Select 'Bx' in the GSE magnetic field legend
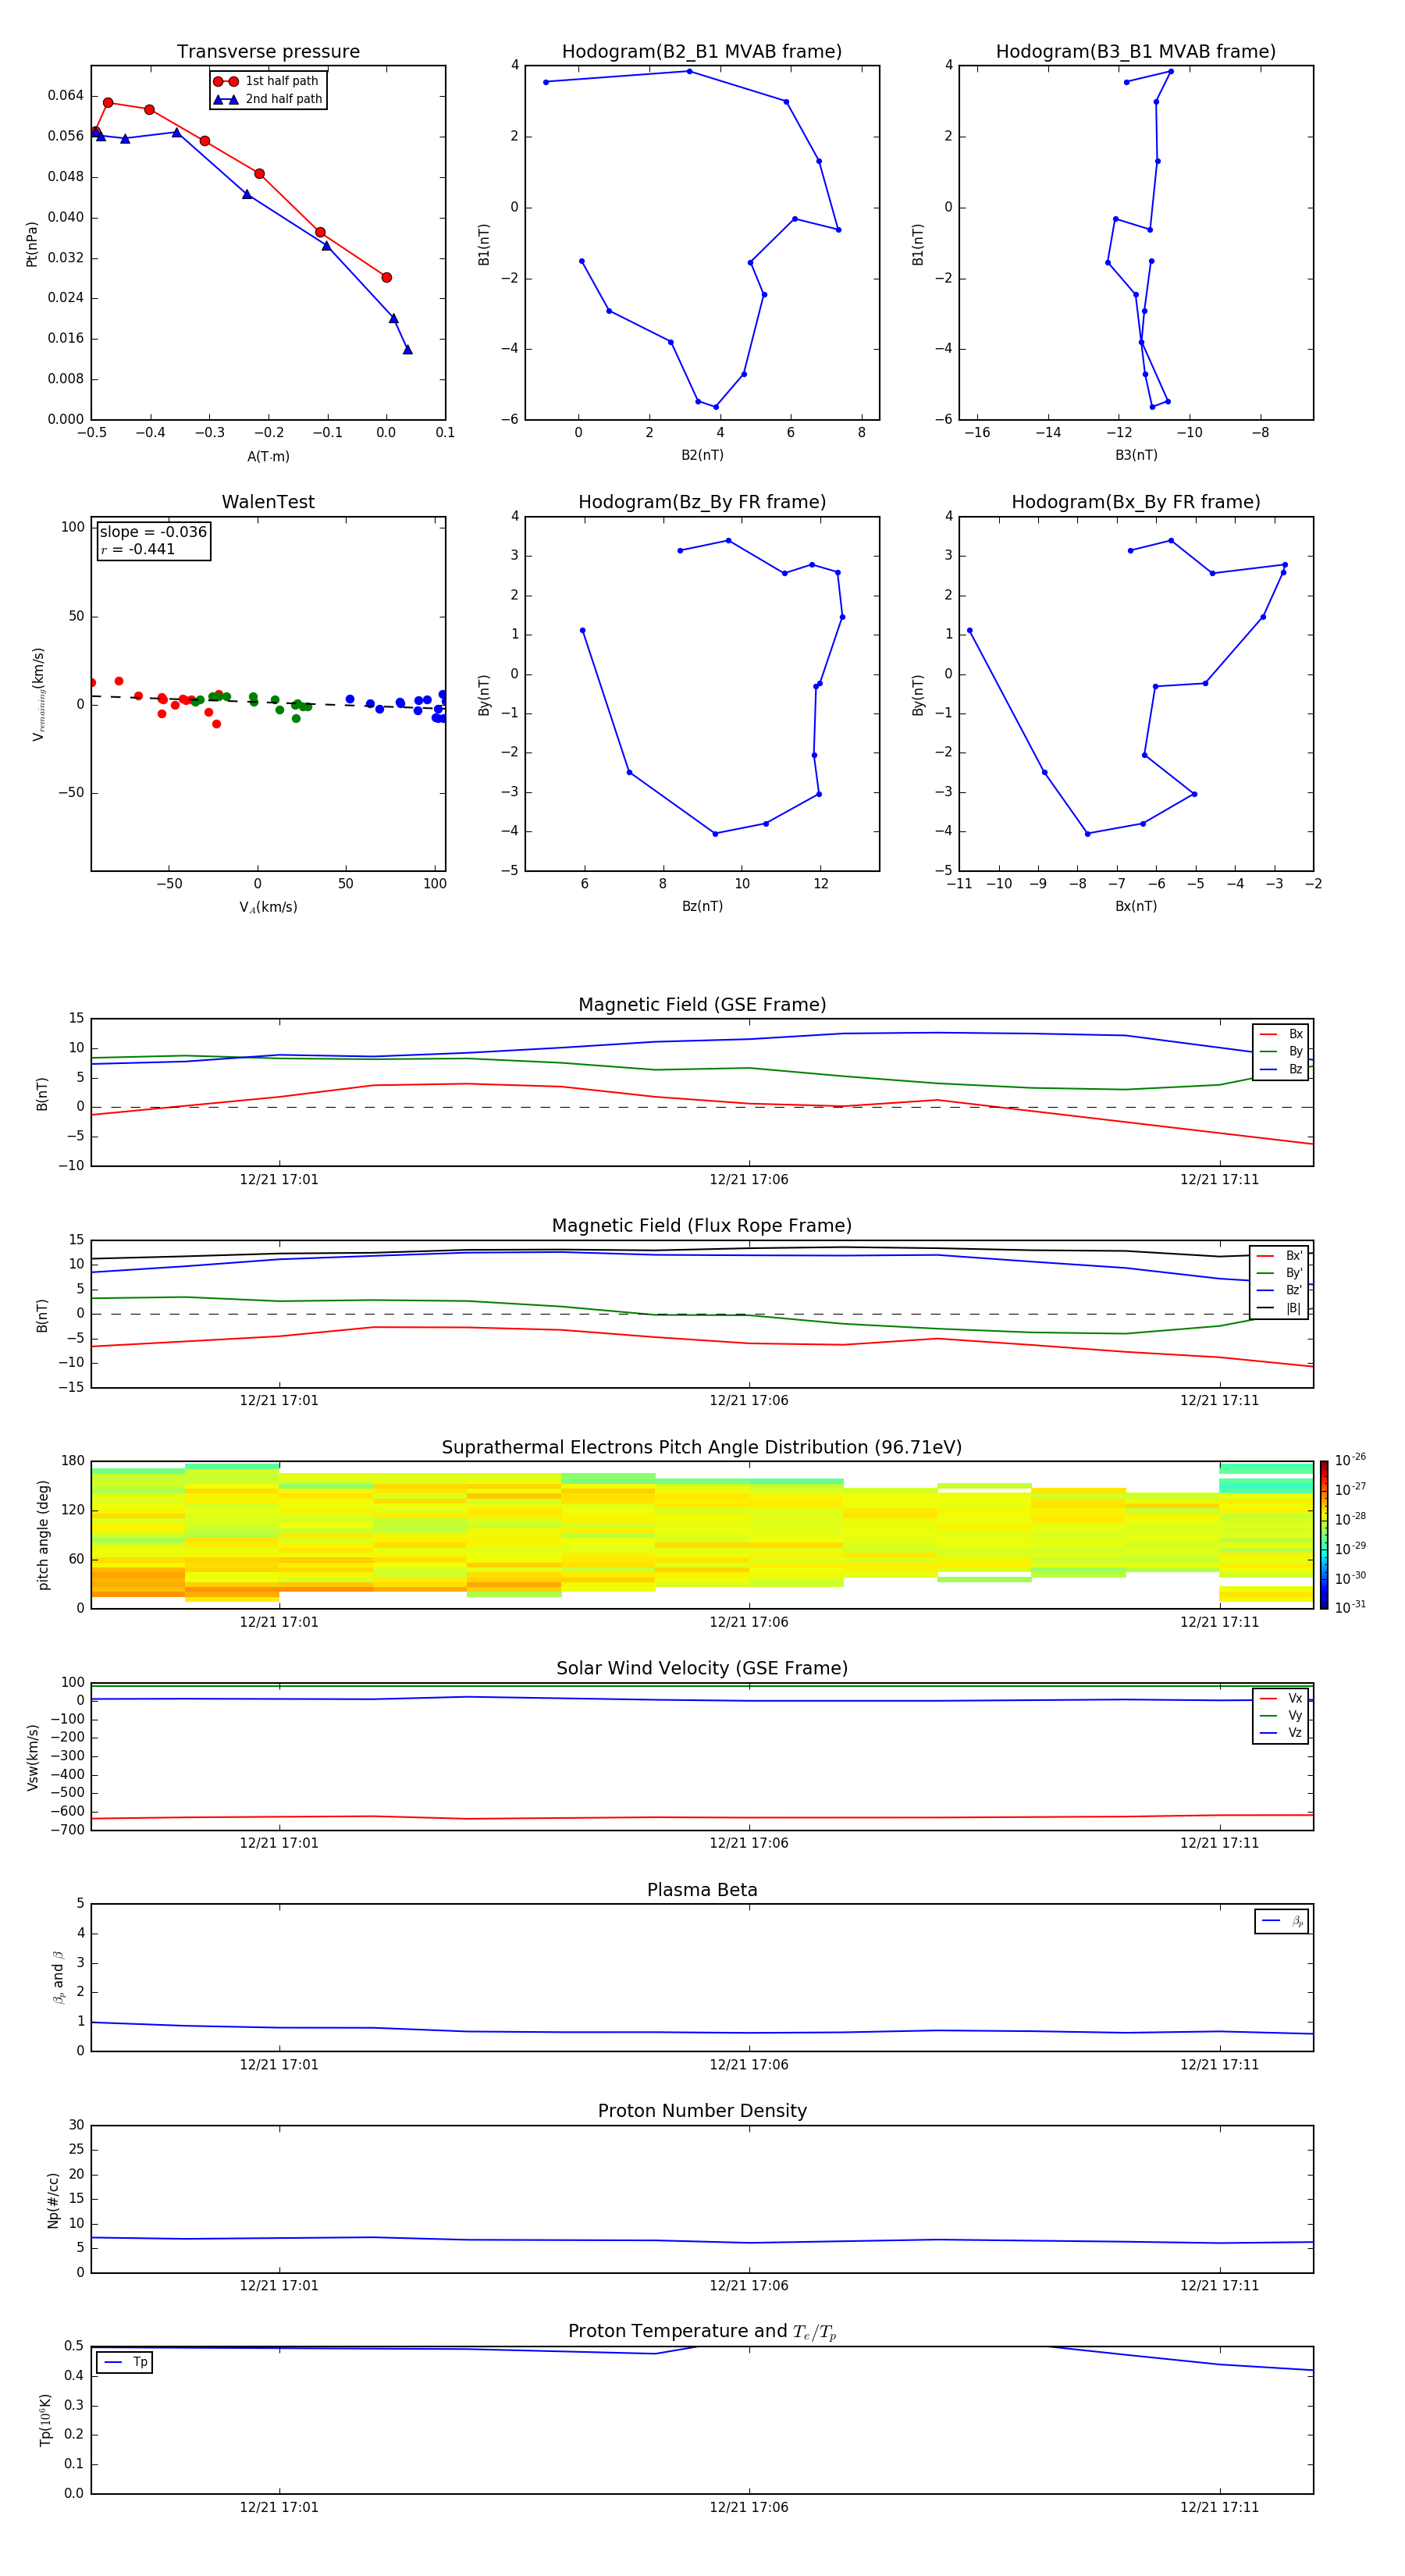The width and height of the screenshot is (1405, 2576). click(1282, 1034)
